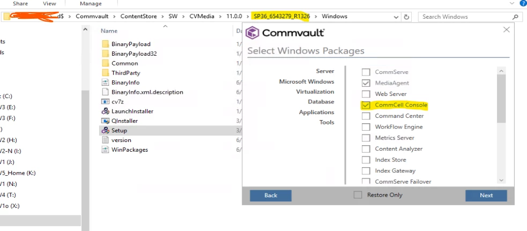The image size is (527, 231).
Task: Enable the Web Server package checkbox
Action: pyautogui.click(x=366, y=94)
